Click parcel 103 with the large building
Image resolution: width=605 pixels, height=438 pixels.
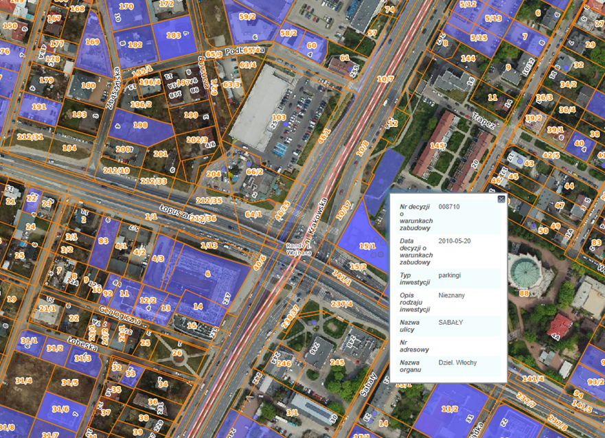click(278, 118)
